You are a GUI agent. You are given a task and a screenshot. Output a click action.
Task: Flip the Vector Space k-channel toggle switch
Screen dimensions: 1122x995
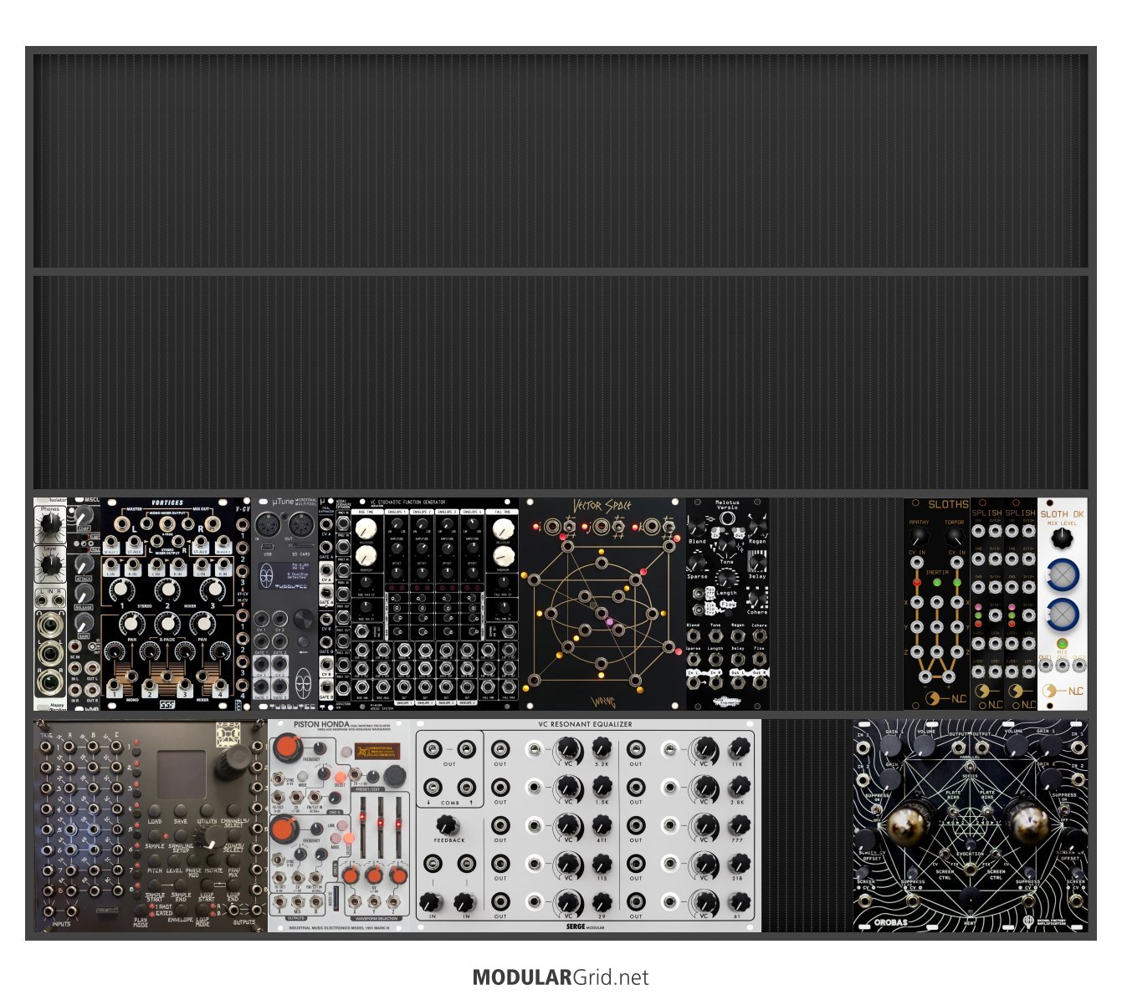pos(669,528)
